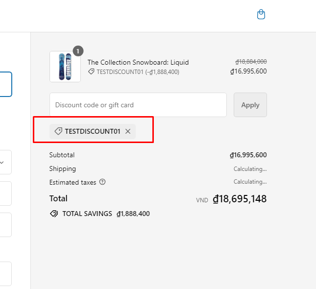This screenshot has width=316, height=289.
Task: Click the discounted item price ₫16,995,600
Action: tap(248, 71)
